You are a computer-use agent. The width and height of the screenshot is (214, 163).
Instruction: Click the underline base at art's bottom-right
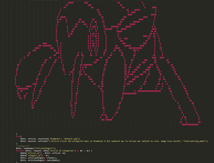tap(190, 125)
